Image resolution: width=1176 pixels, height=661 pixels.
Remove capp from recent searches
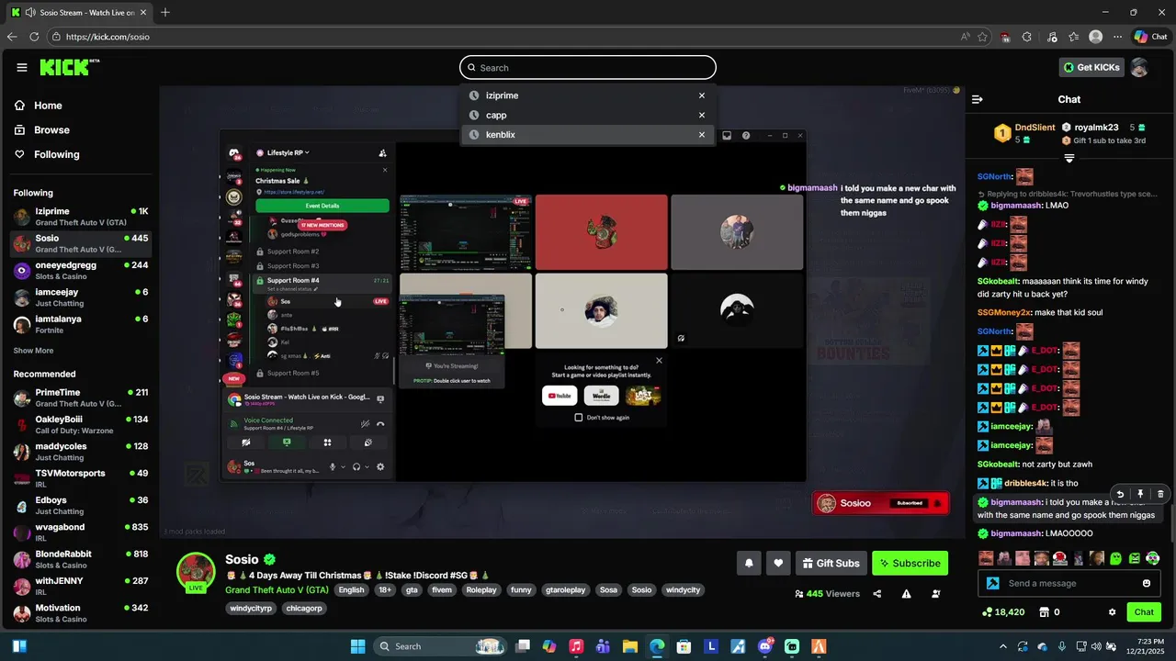(702, 115)
